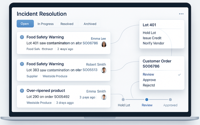Click the Emma Smith assignee name
The image size is (200, 125).
(96, 91)
